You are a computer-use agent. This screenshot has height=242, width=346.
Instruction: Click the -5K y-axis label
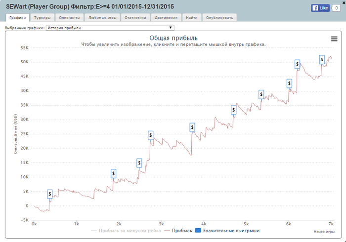click(25, 220)
